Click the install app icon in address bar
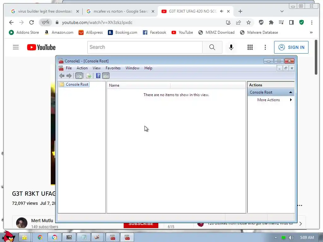Viewport: 323px width, 242px height. (x=228, y=22)
